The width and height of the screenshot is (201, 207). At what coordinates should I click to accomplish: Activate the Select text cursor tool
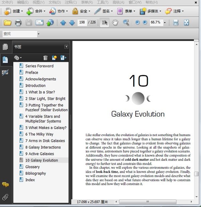[x=105, y=23]
